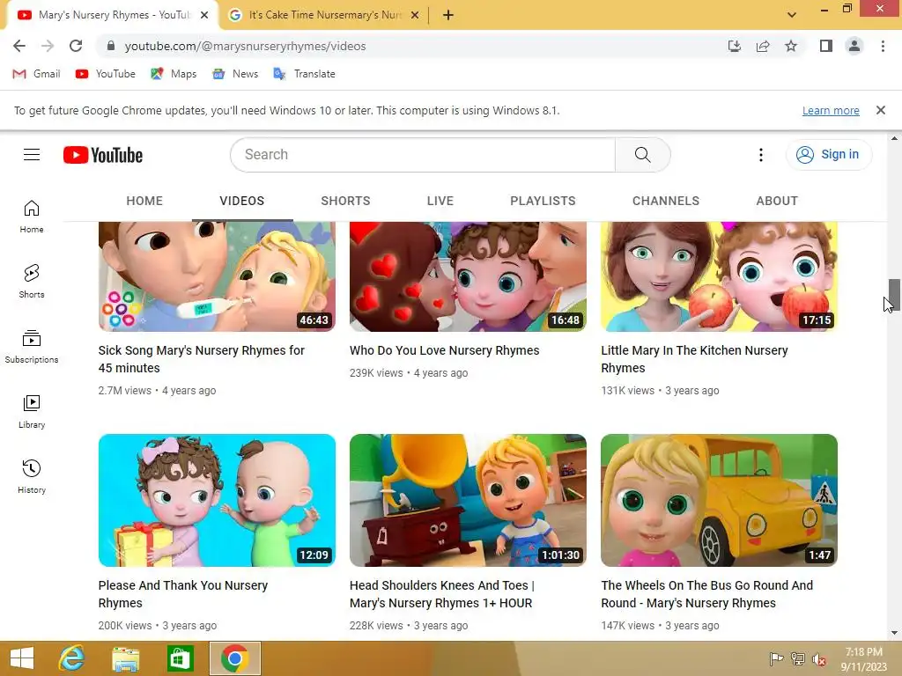
Task: Switch to the HOME channel tab
Action: 144,201
